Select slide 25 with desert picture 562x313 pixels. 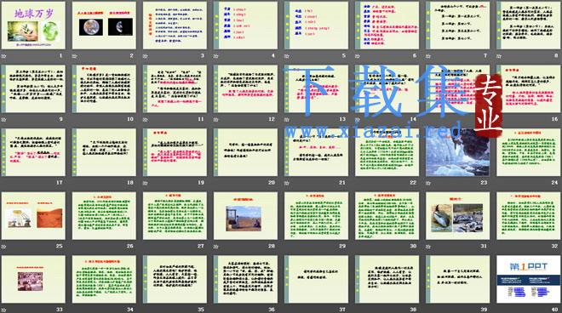33,216
